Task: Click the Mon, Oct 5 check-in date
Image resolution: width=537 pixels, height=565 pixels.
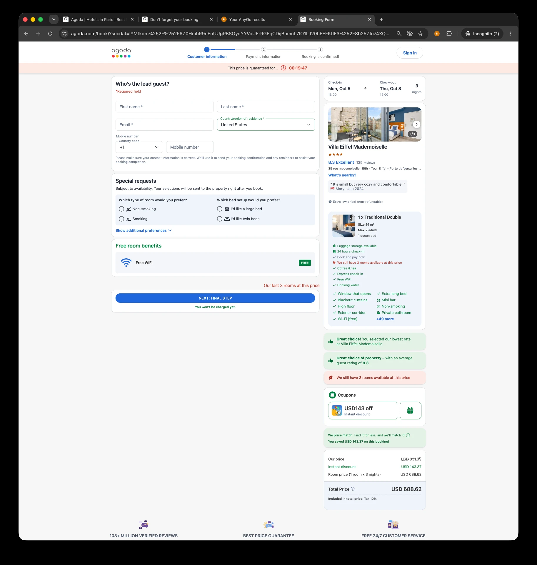Action: click(x=339, y=89)
